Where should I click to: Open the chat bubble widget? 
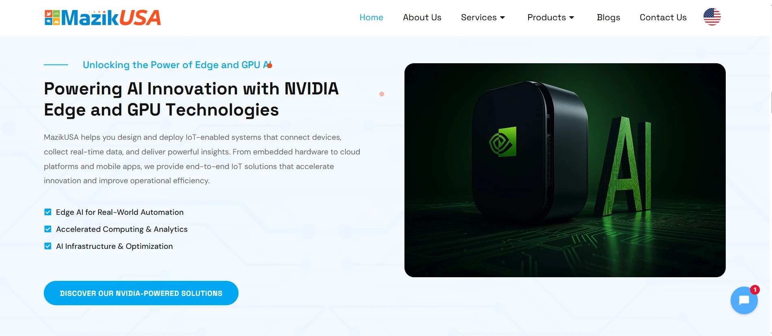[744, 300]
